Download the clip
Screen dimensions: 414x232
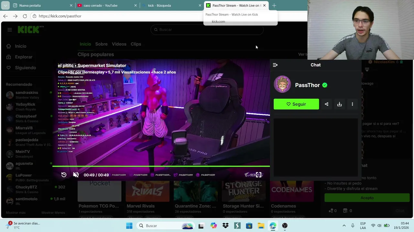tap(339, 104)
